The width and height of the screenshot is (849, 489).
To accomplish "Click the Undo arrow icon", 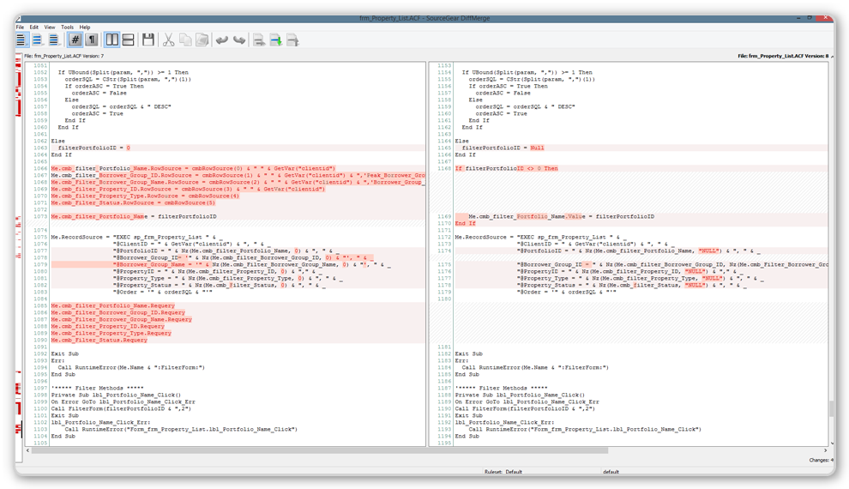I will (x=223, y=39).
